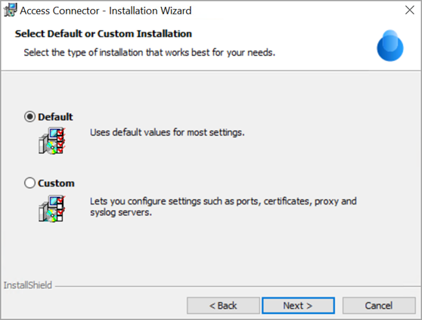Click the "Access Connector - Installation Wizard" title text

point(106,11)
